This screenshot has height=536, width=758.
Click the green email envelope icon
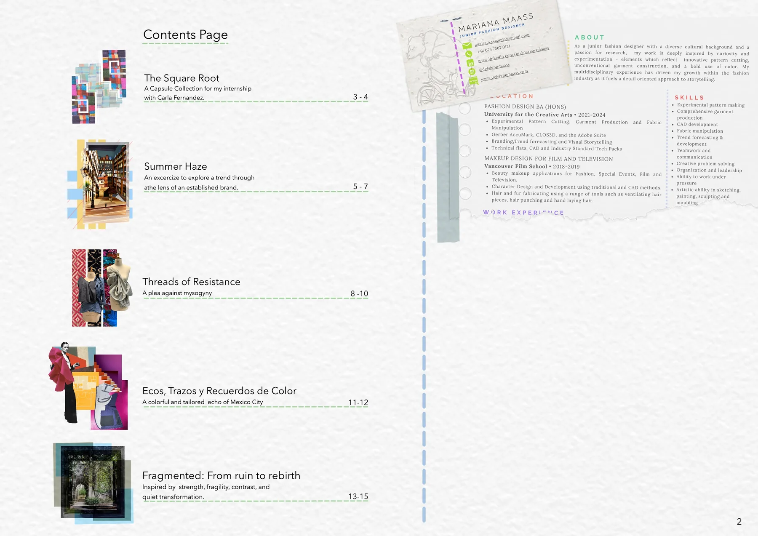tap(467, 46)
